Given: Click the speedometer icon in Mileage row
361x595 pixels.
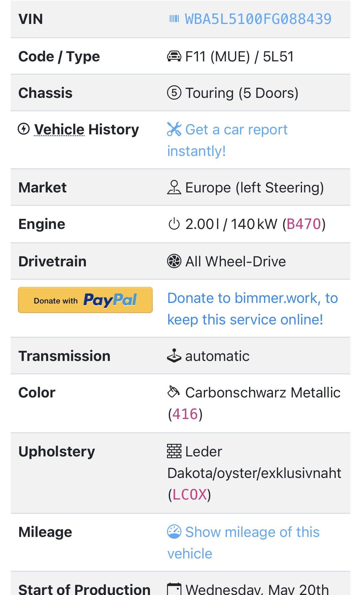Looking at the screenshot, I should tap(174, 532).
